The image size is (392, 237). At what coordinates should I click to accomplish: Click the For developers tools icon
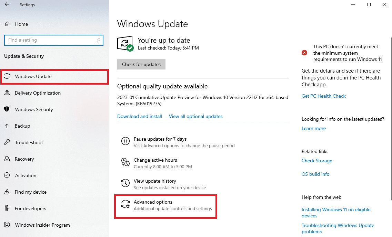tap(7, 208)
